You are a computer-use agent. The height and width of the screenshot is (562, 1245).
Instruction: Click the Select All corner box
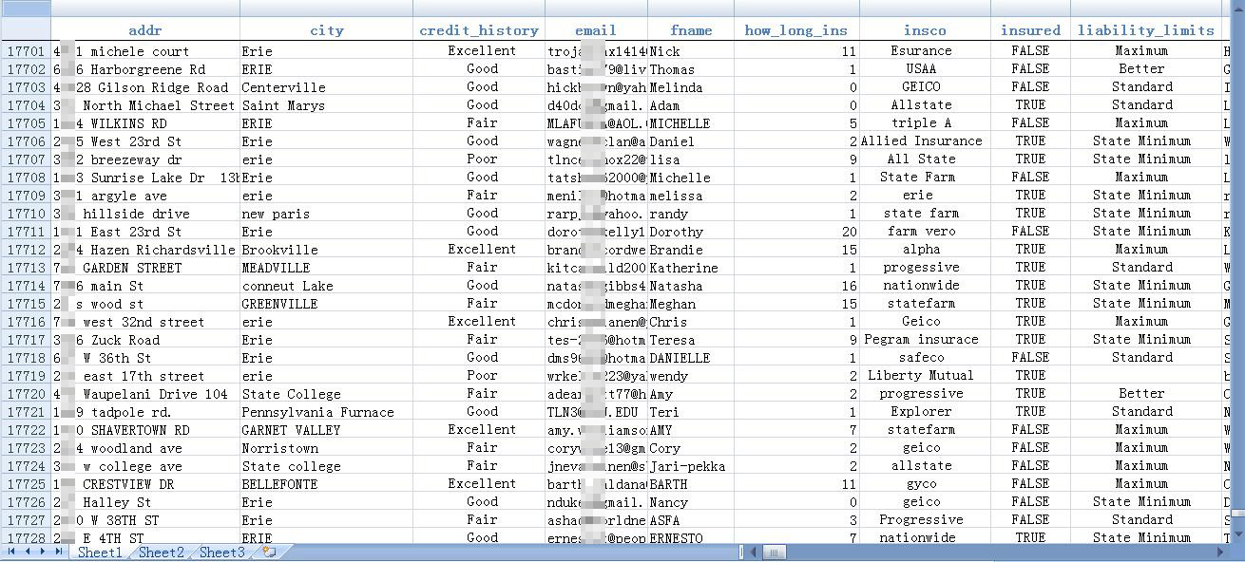tap(25, 9)
